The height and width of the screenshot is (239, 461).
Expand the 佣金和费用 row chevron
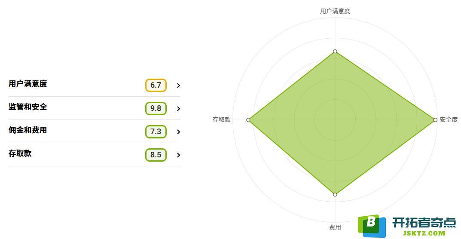click(x=178, y=132)
